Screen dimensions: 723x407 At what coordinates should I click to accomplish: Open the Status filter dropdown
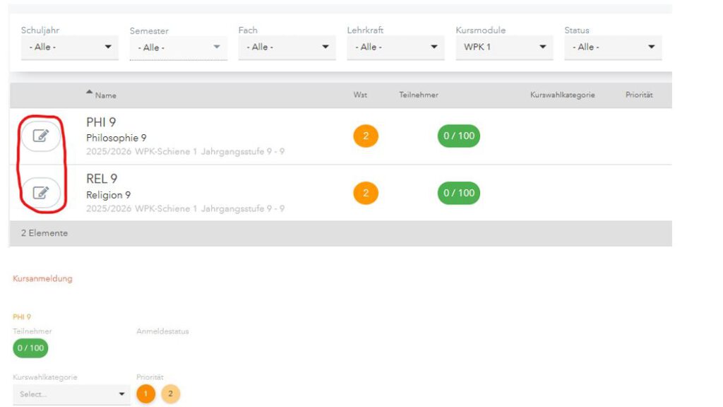tap(613, 47)
